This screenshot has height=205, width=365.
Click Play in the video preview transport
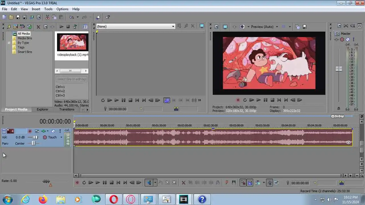[x=259, y=100]
